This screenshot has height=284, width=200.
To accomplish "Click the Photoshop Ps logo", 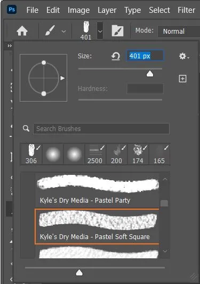I will tap(12, 10).
